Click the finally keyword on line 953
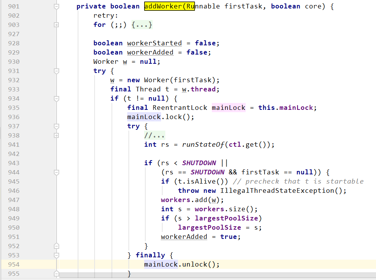Viewport: 376px width, 280px height. pos(150,255)
